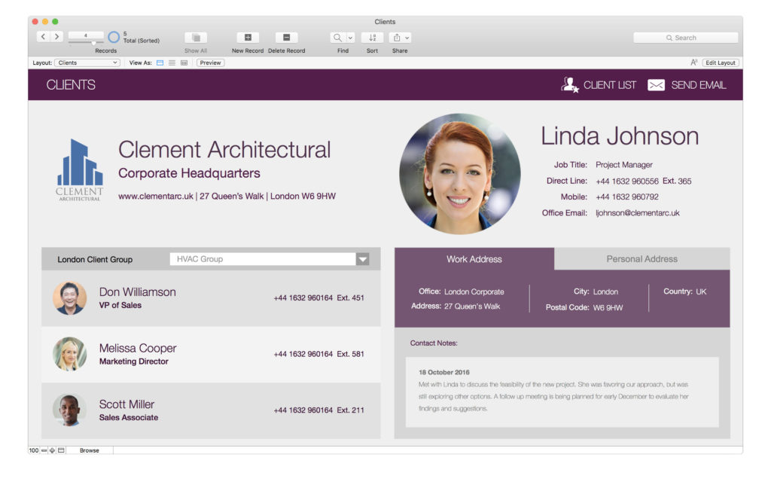
Task: Switch to the Personal Address tab
Action: [x=641, y=259]
